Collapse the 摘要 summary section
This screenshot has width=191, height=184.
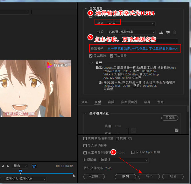click(92, 63)
